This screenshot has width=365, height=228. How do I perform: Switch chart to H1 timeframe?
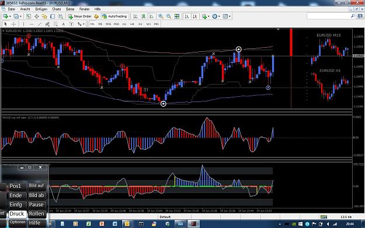[124, 24]
